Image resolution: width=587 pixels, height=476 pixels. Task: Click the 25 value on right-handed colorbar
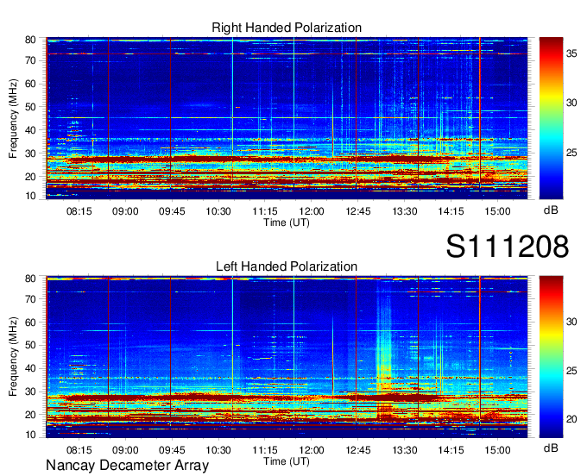571,153
